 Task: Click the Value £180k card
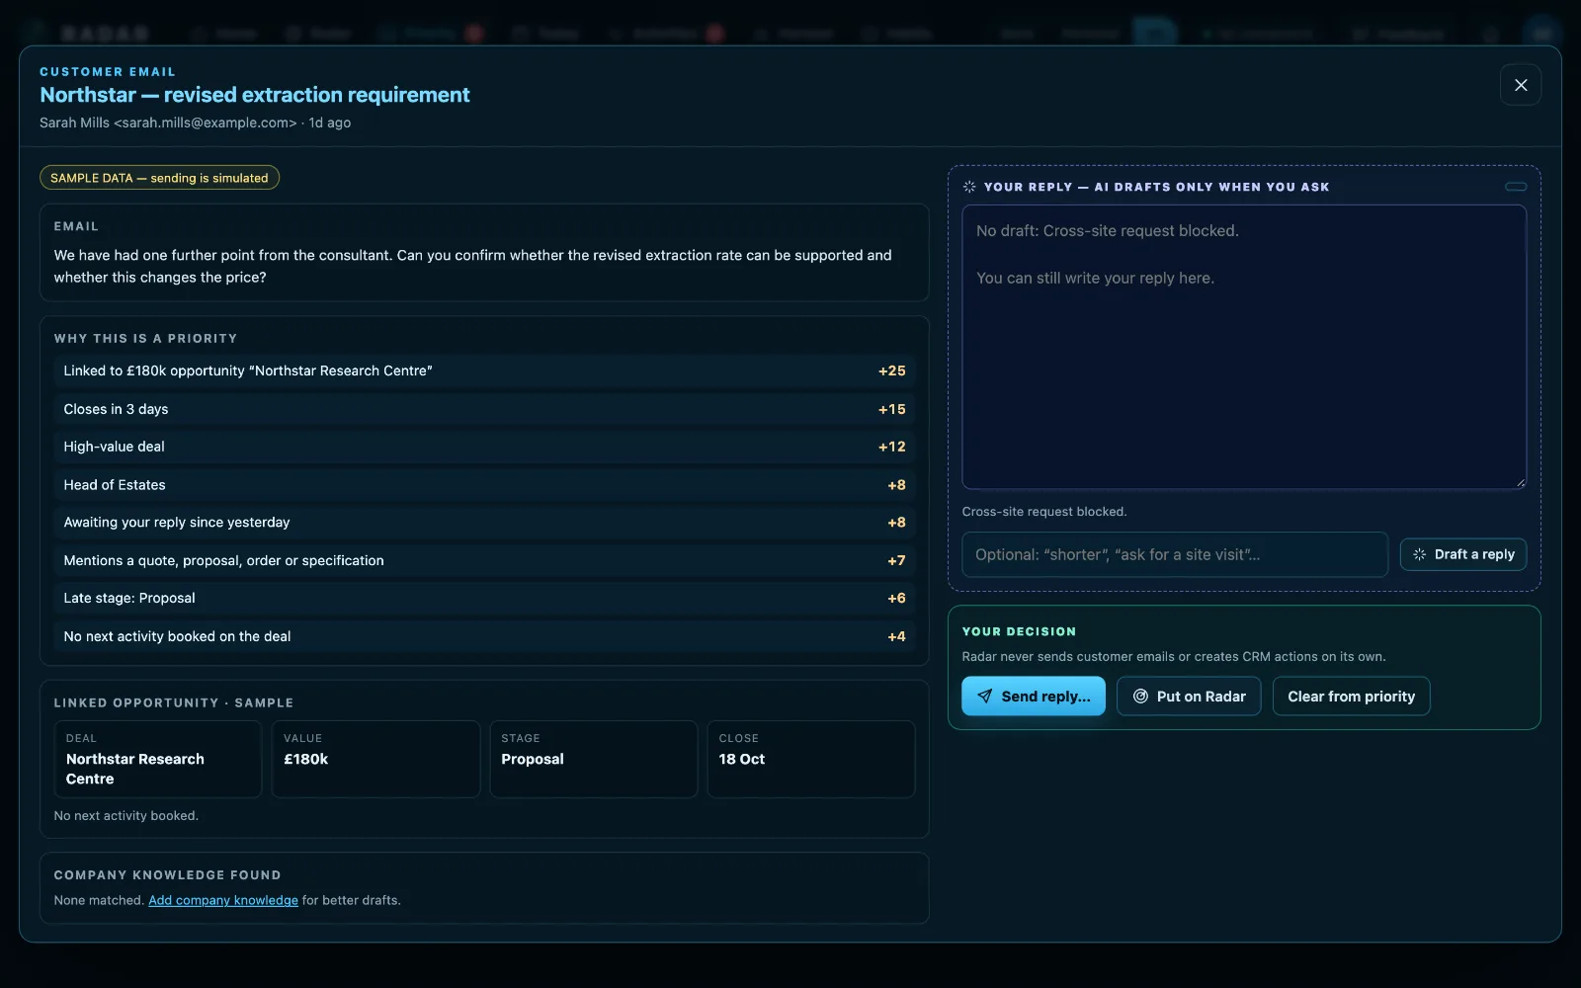click(375, 759)
